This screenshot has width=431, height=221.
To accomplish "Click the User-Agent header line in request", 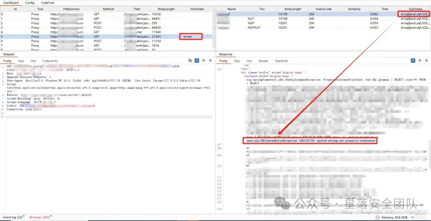I will click(103, 80).
